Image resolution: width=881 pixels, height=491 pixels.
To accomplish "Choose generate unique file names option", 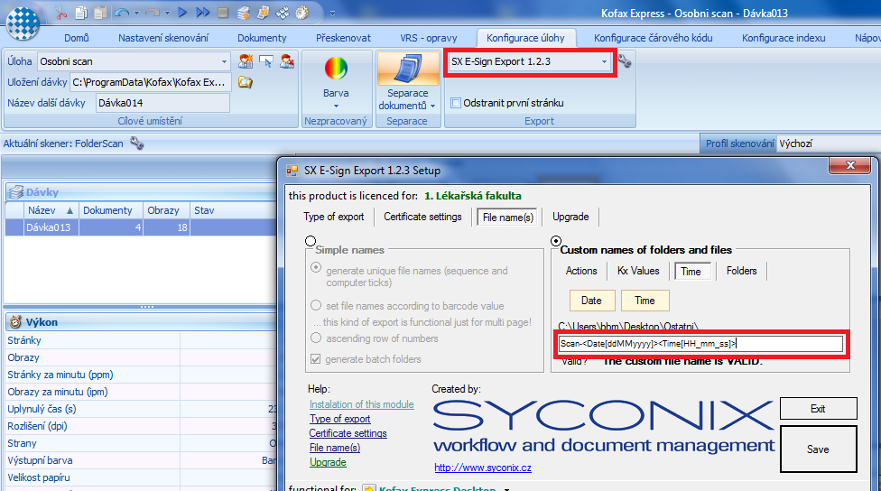I will coord(316,268).
